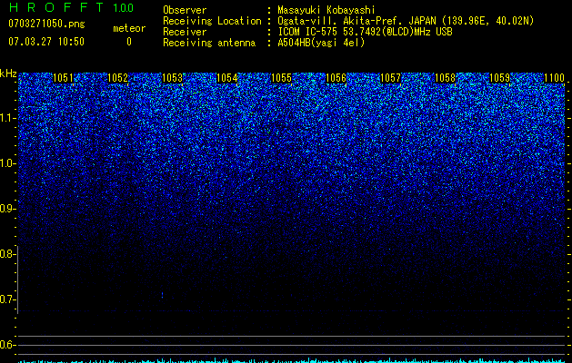This screenshot has width=572, height=363.
Task: Click the Receiving antenna field label
Action: (209, 43)
